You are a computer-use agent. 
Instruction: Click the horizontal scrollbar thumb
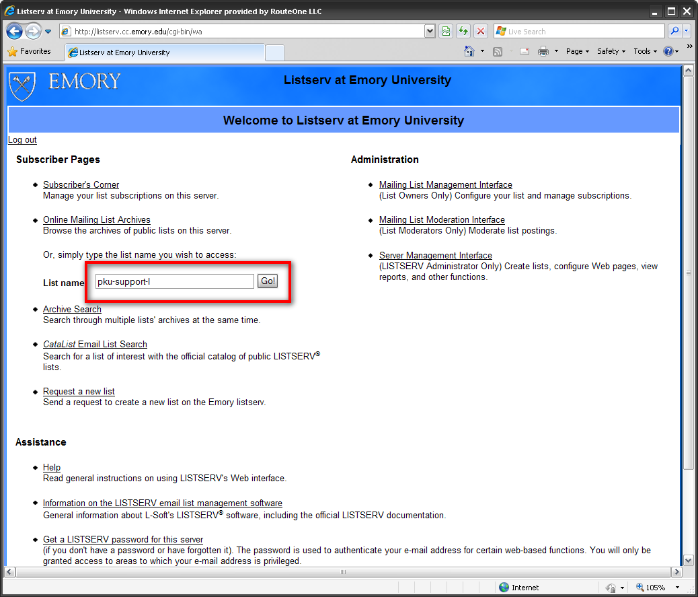tap(343, 571)
